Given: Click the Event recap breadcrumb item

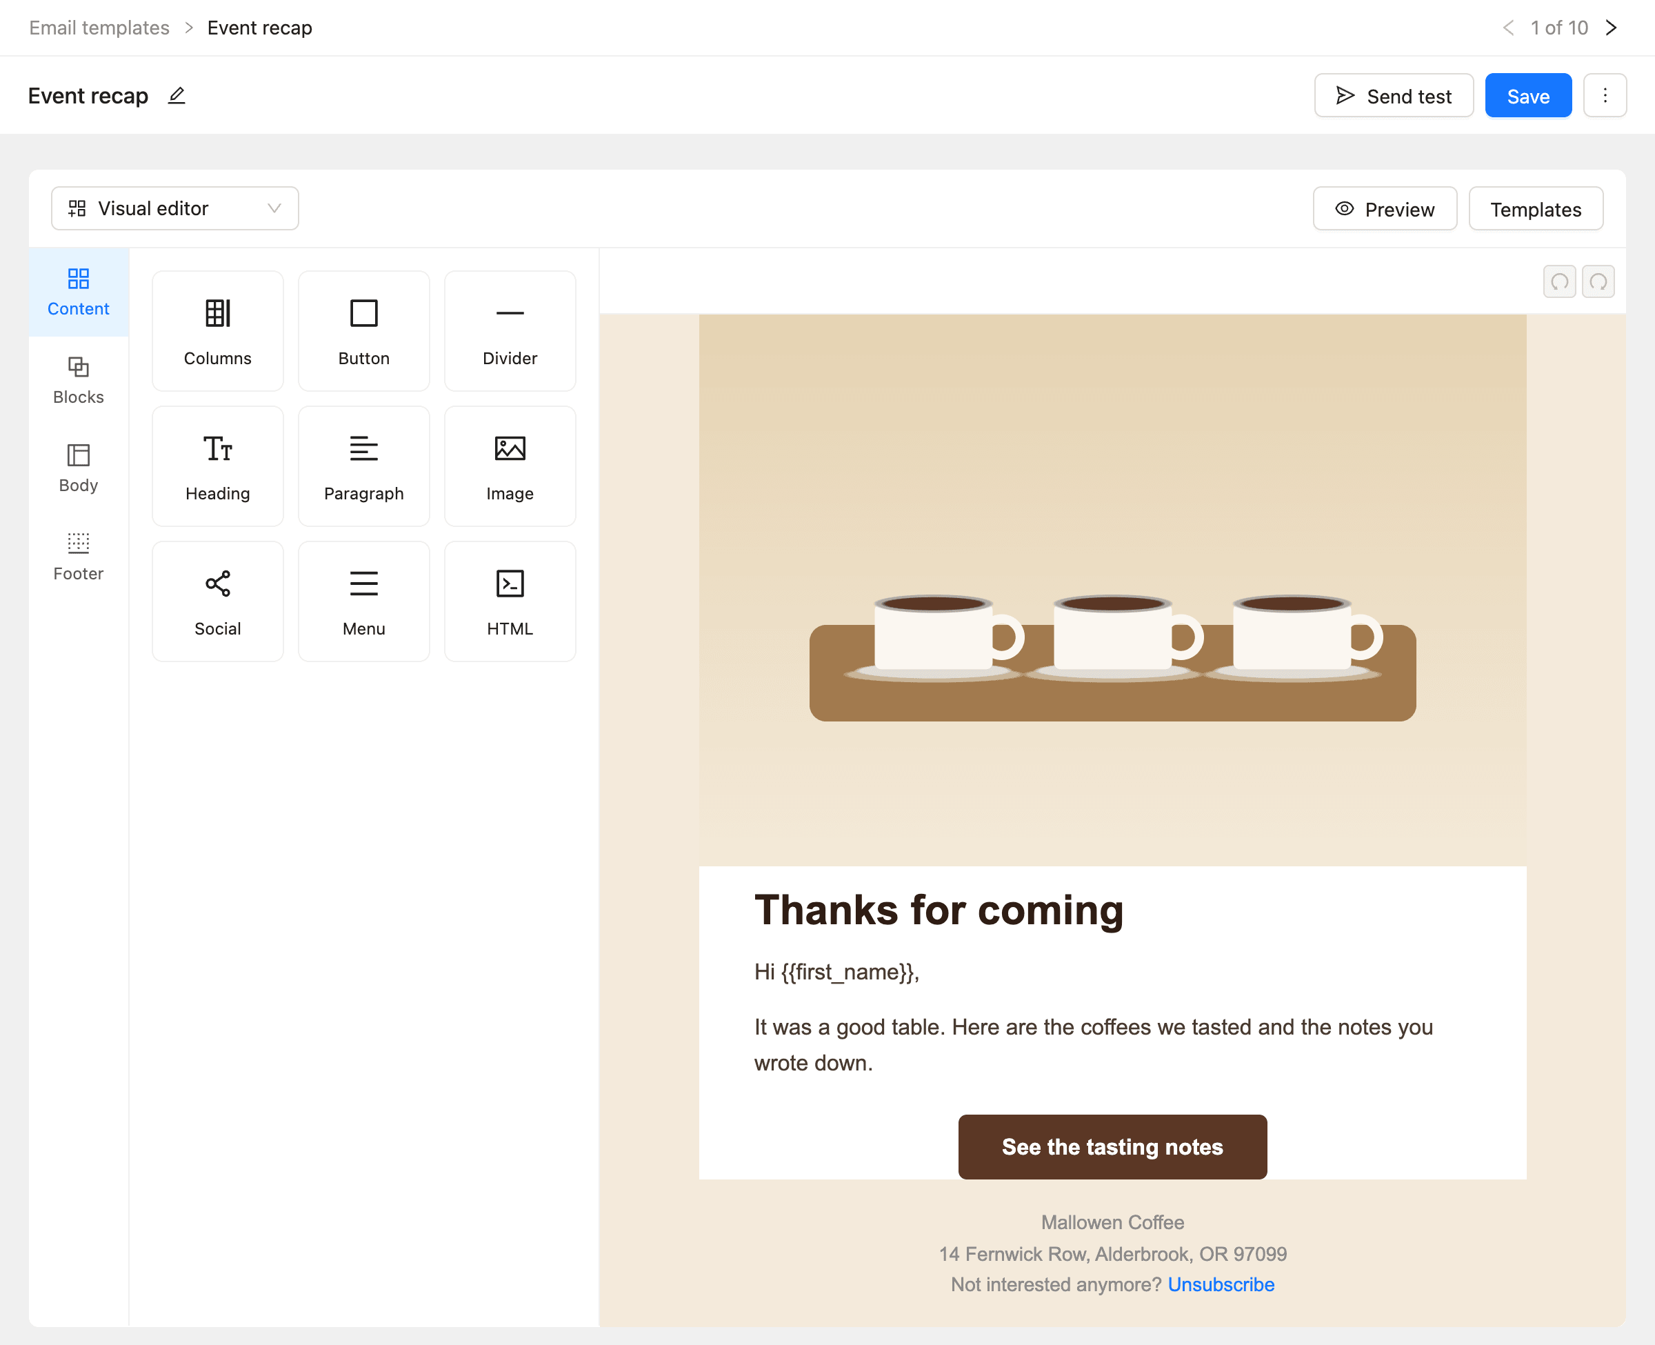Looking at the screenshot, I should (259, 28).
